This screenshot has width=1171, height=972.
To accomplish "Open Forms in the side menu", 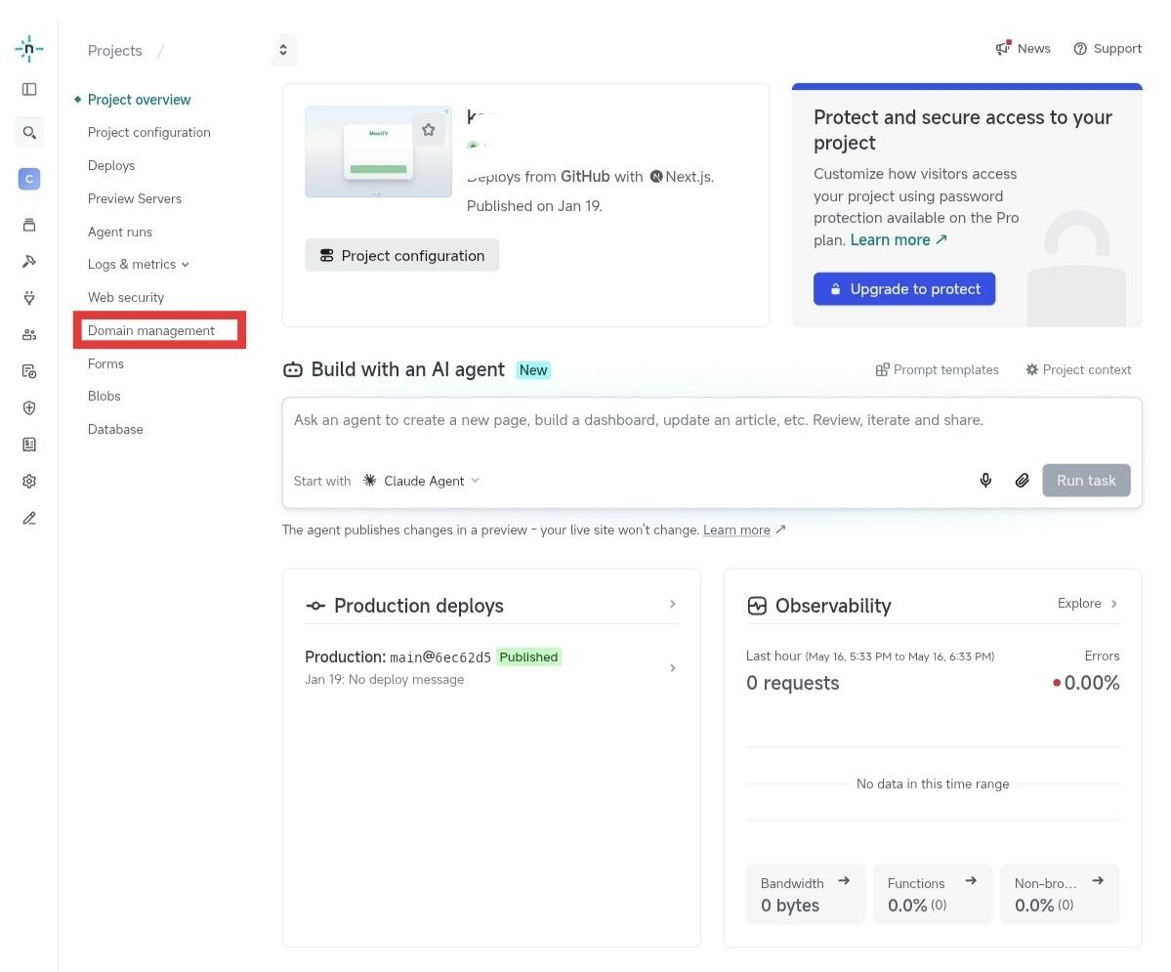I will point(105,363).
